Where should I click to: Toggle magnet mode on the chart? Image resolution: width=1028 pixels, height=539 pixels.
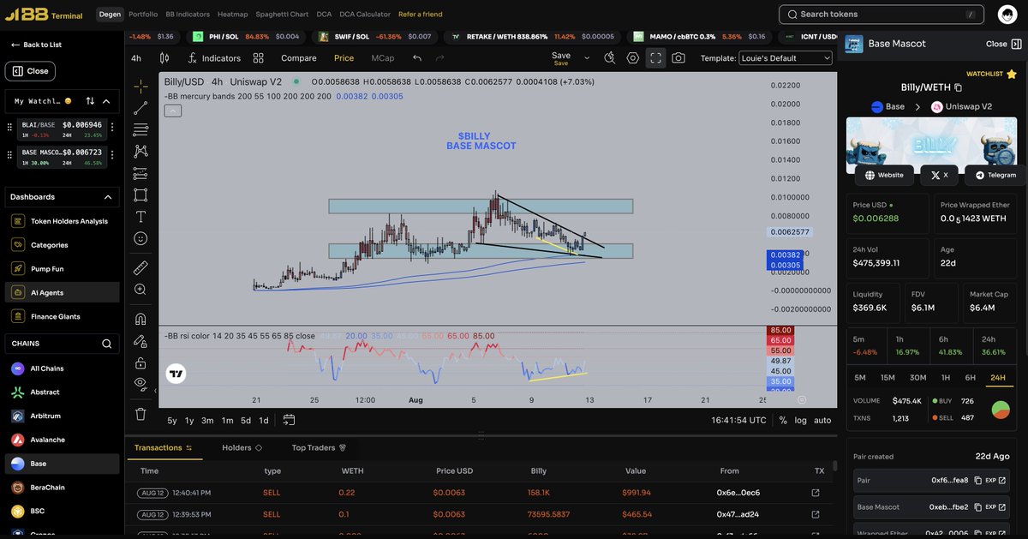tap(141, 319)
